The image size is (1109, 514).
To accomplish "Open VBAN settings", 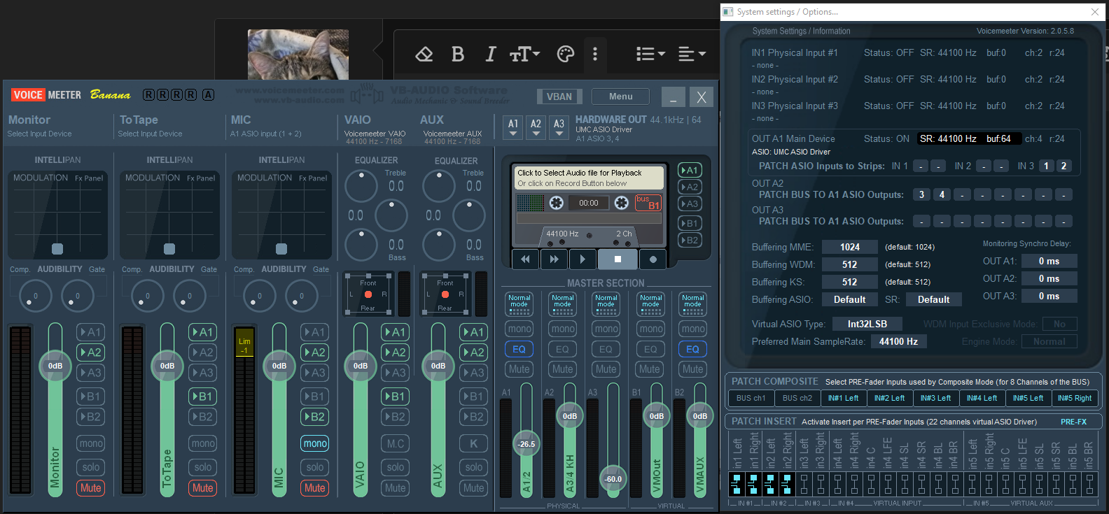I will (559, 97).
